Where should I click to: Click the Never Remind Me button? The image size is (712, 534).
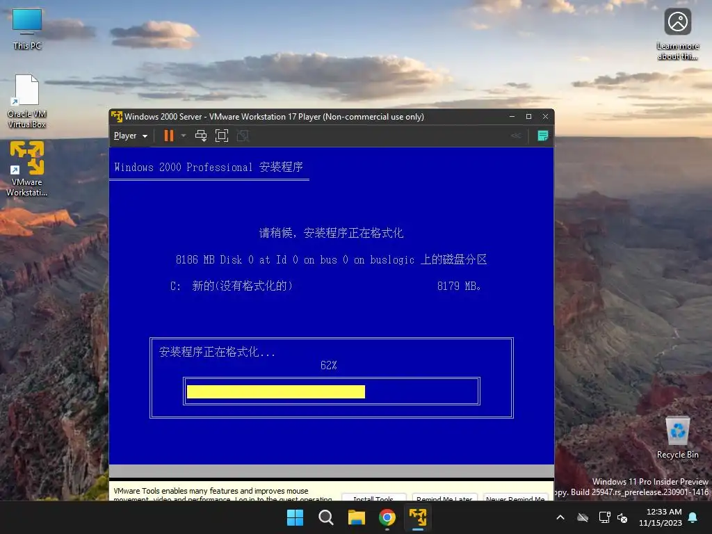[515, 498]
